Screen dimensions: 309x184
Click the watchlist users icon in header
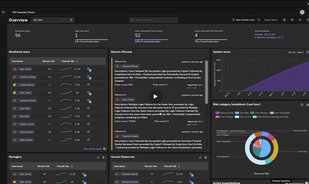(x=292, y=20)
